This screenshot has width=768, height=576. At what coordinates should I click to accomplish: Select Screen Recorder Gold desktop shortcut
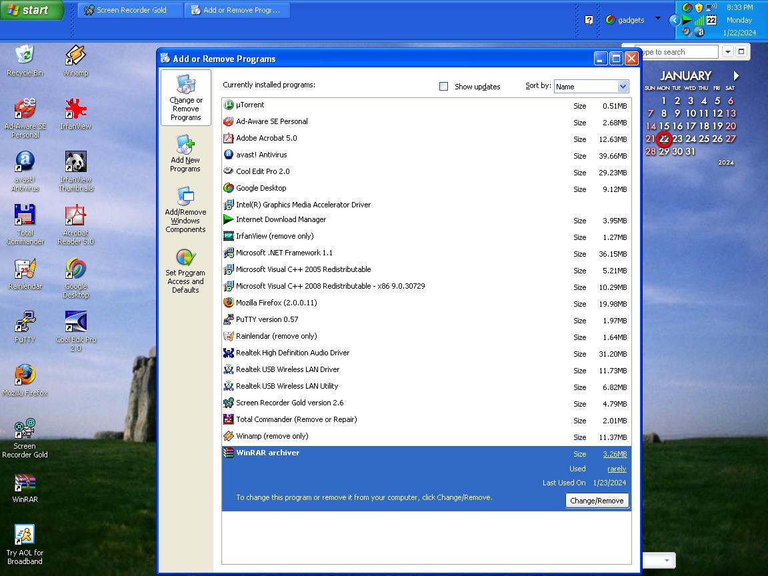pos(25,438)
